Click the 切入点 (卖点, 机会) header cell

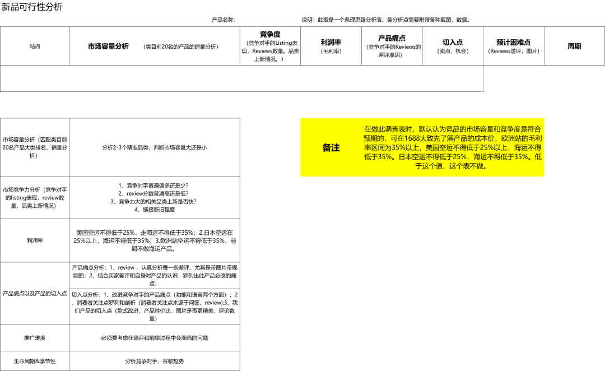point(453,46)
